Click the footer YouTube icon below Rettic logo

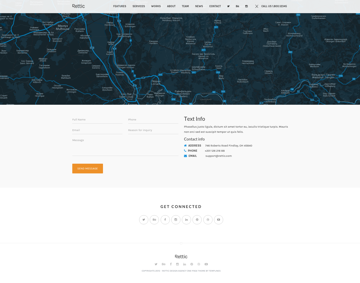point(206,264)
